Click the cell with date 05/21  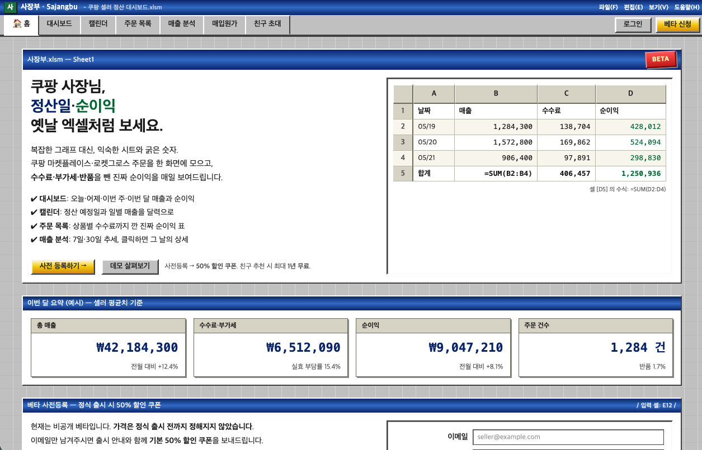[x=434, y=158]
